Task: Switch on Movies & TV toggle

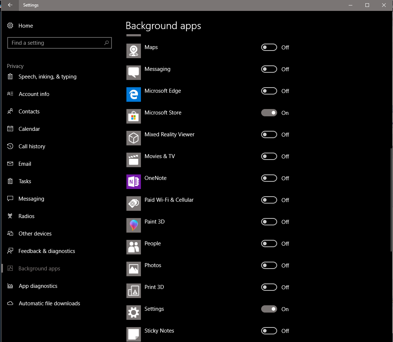Action: 269,156
